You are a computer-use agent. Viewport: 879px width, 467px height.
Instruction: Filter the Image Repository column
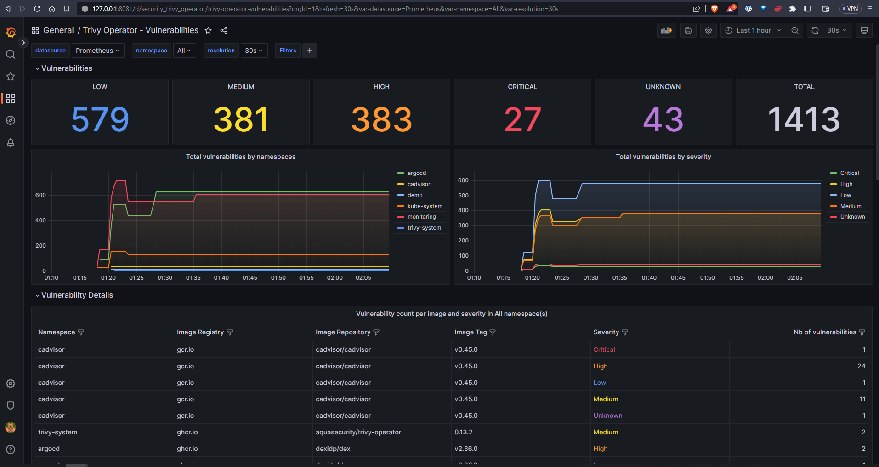[x=376, y=332]
